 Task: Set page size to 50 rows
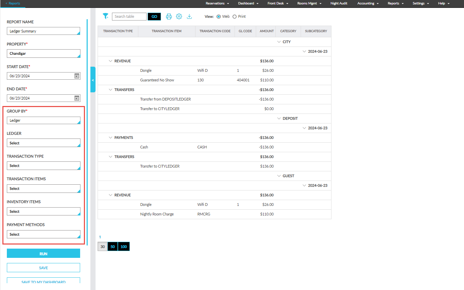(x=113, y=247)
